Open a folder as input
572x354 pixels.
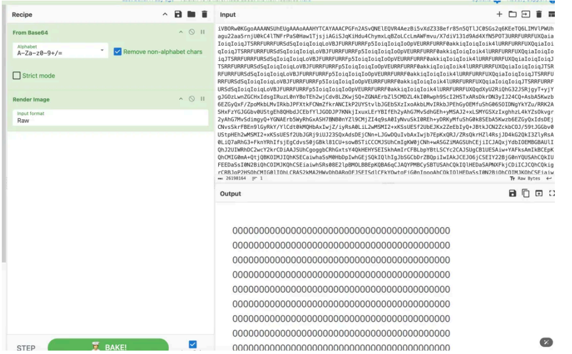pos(513,14)
